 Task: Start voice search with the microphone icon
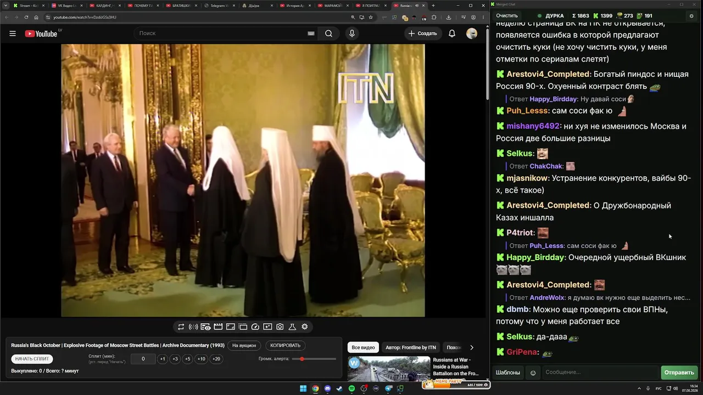(x=352, y=33)
